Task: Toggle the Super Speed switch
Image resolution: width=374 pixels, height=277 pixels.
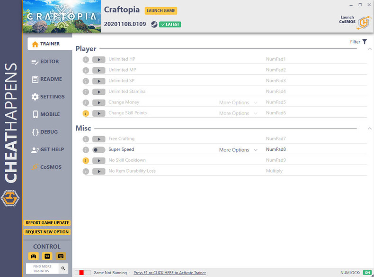Action: tap(99, 150)
